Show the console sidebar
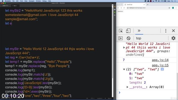Image resolution: width=178 pixels, height=100 pixels. tap(120, 38)
